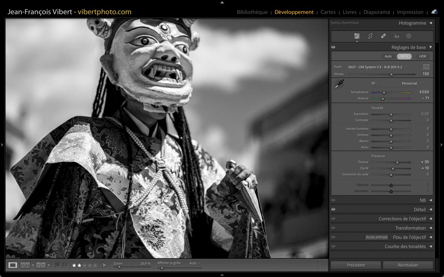The image size is (444, 277).
Task: Open the Red eye correction tool
Action: pos(397,36)
